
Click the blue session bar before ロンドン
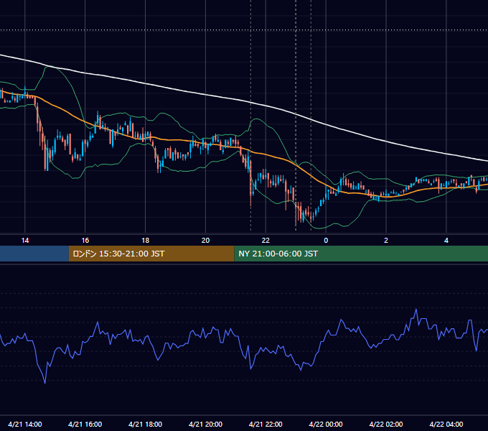tap(34, 254)
